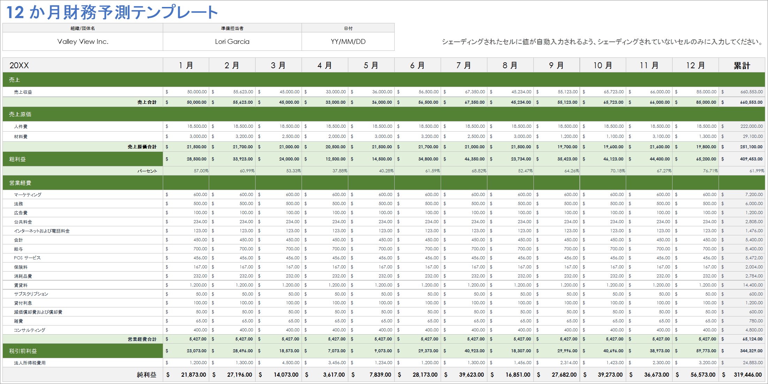768x384 pixels.
Task: Click the 準備担当者 field label
Action: (232, 28)
